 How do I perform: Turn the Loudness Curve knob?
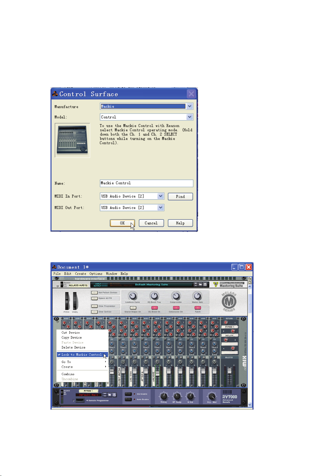pos(132,296)
